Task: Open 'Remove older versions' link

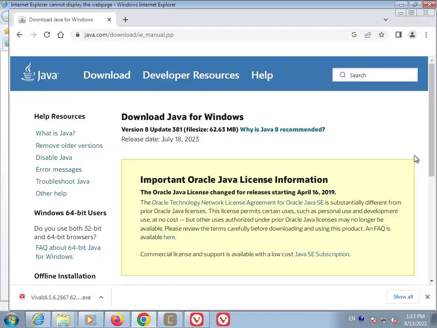Action: [x=69, y=145]
